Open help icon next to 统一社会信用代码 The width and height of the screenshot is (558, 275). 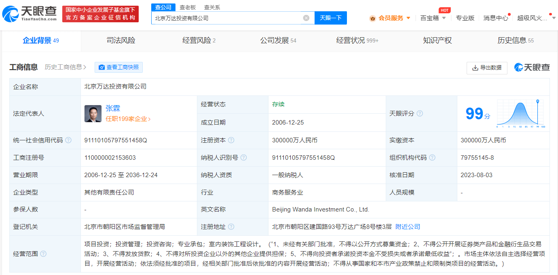coord(68,140)
